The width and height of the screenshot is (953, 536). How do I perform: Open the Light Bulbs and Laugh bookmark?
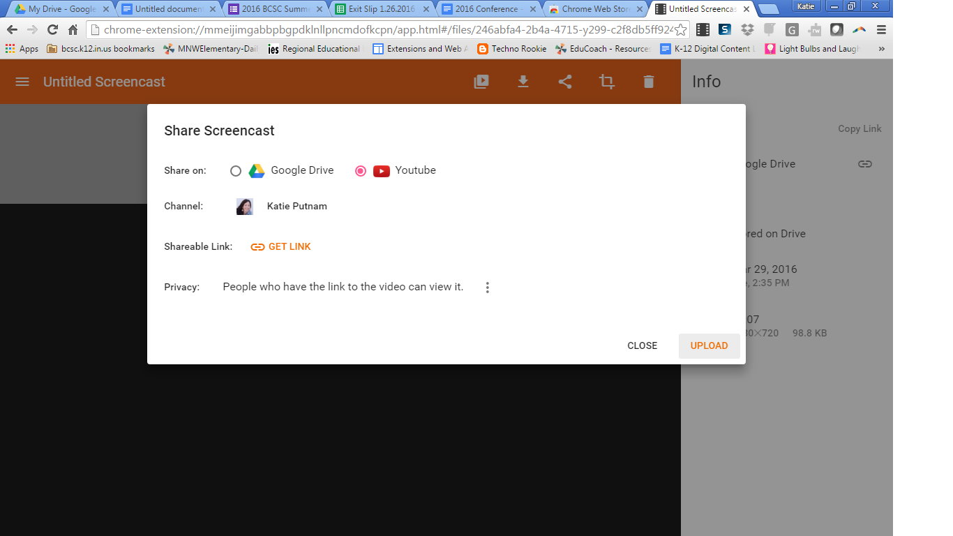coord(813,49)
